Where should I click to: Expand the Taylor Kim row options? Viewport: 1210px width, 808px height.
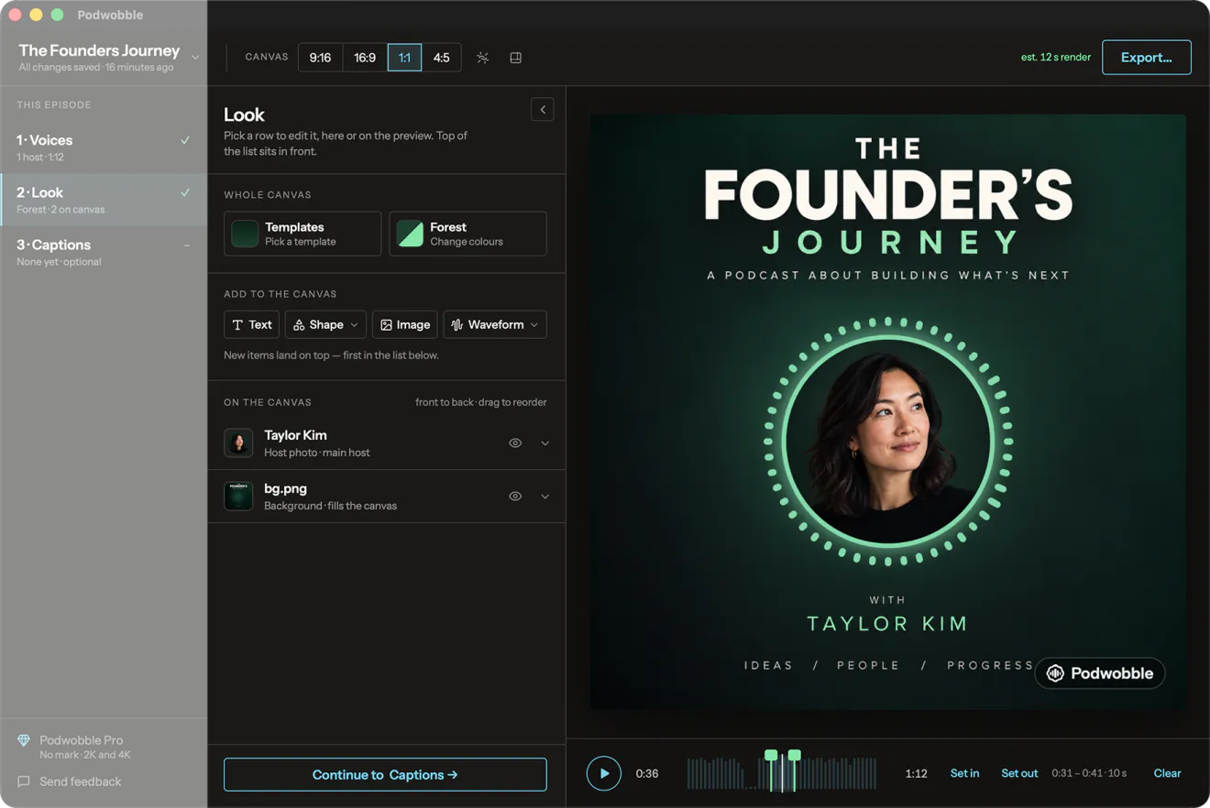(544, 443)
